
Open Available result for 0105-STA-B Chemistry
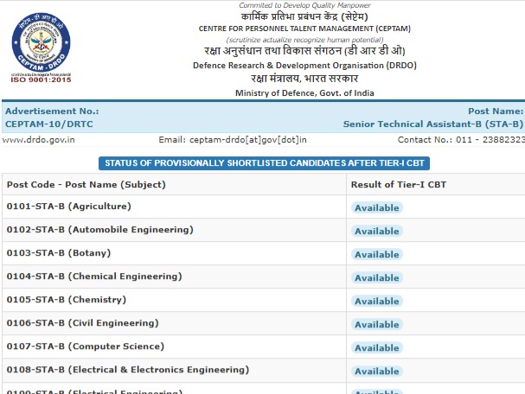[377, 301]
